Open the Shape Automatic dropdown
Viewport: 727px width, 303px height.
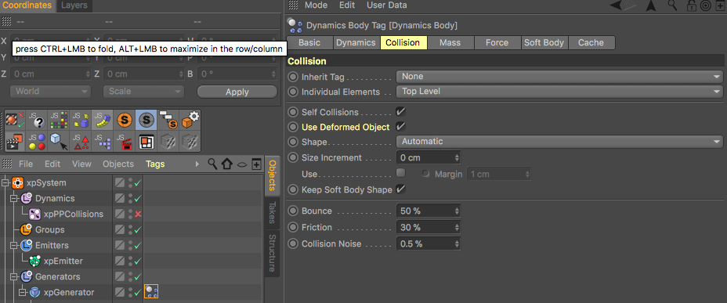tap(559, 141)
